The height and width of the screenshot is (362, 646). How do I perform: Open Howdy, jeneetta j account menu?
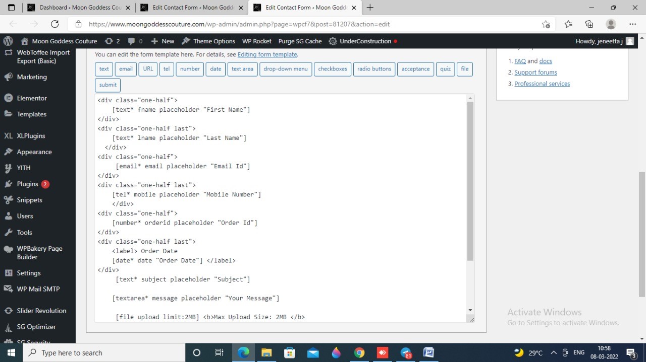point(605,41)
